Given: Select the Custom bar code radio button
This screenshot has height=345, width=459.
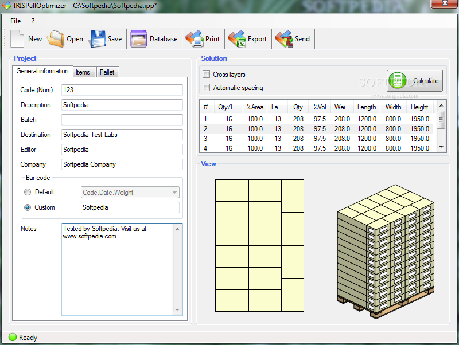Looking at the screenshot, I should tap(28, 207).
